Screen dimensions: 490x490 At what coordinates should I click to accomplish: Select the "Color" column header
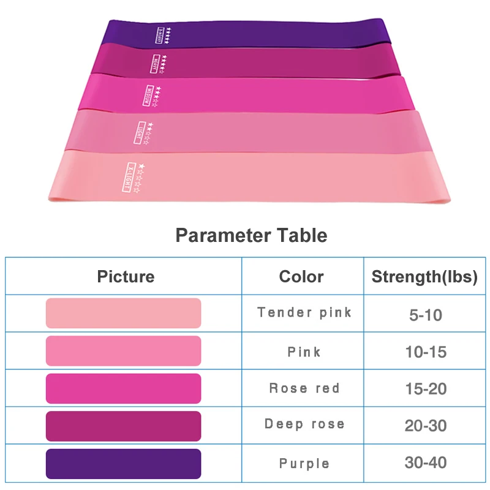301,276
